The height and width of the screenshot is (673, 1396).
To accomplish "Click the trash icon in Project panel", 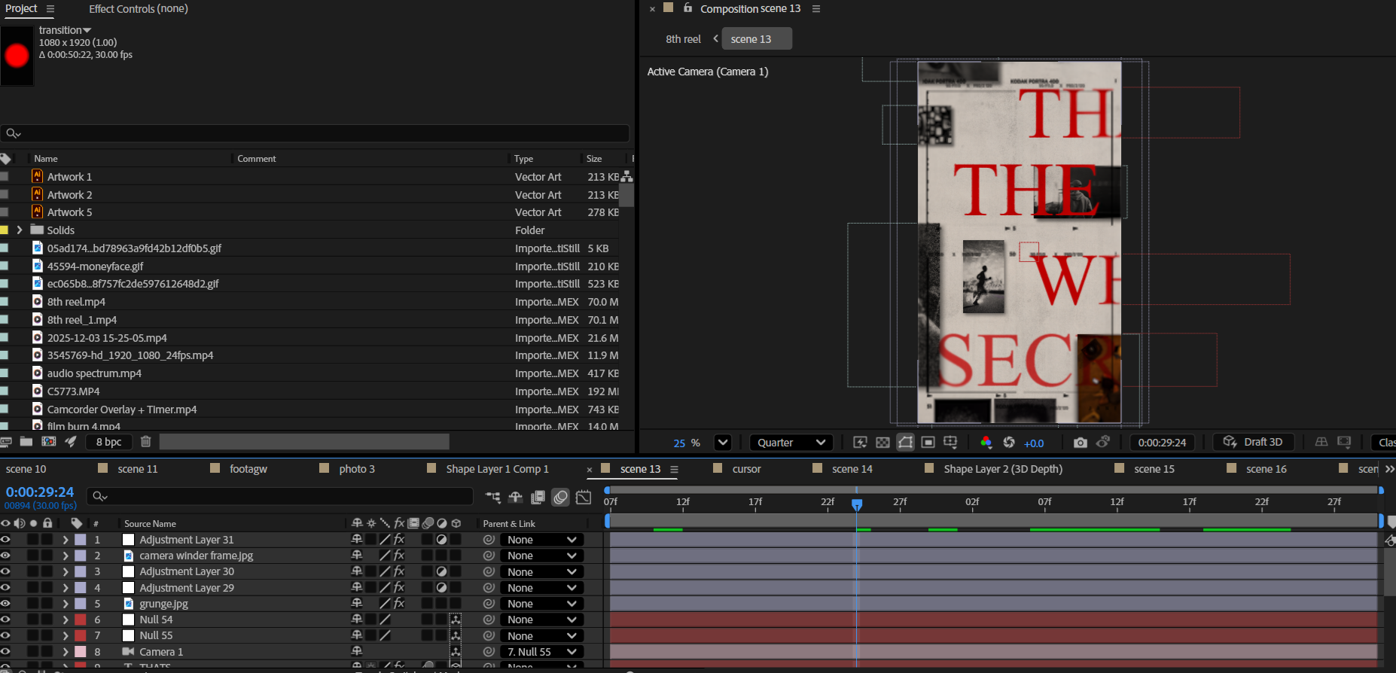I will pyautogui.click(x=146, y=442).
